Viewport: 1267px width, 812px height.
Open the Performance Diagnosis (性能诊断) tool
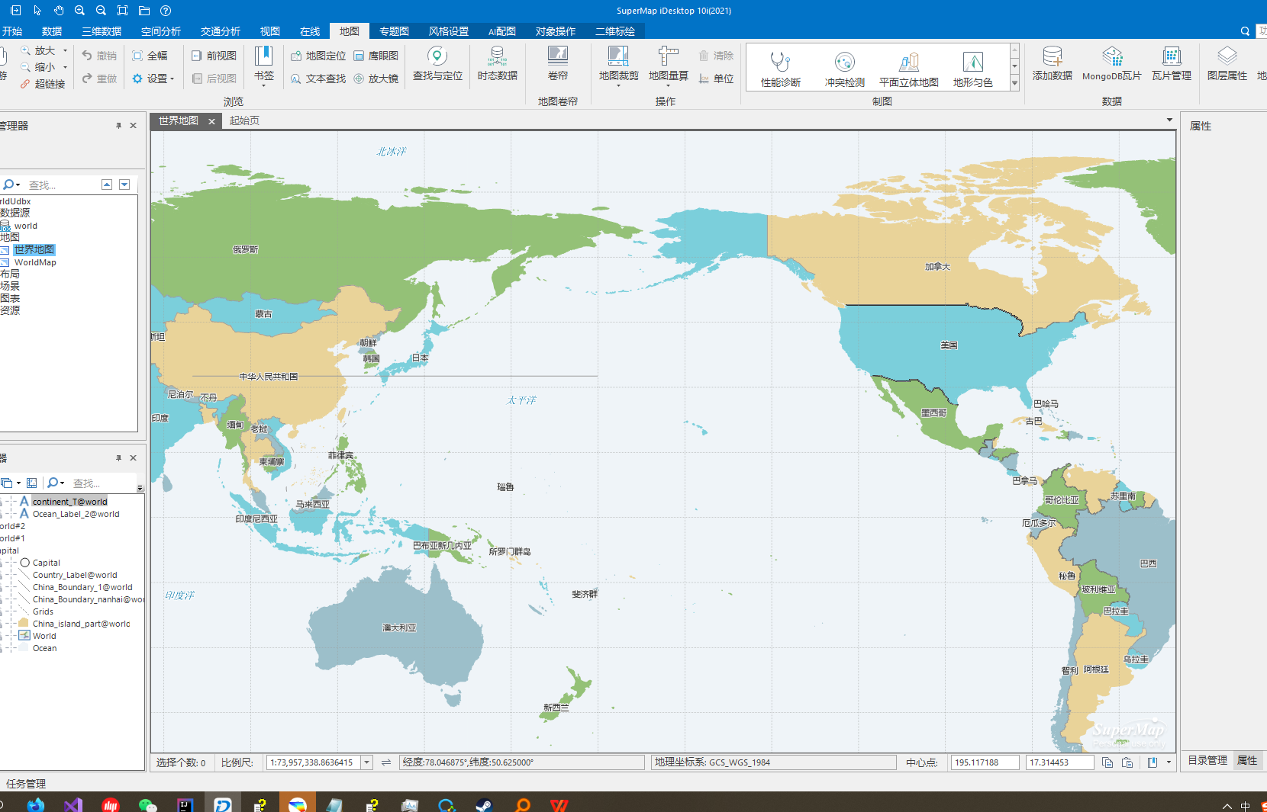pyautogui.click(x=780, y=68)
